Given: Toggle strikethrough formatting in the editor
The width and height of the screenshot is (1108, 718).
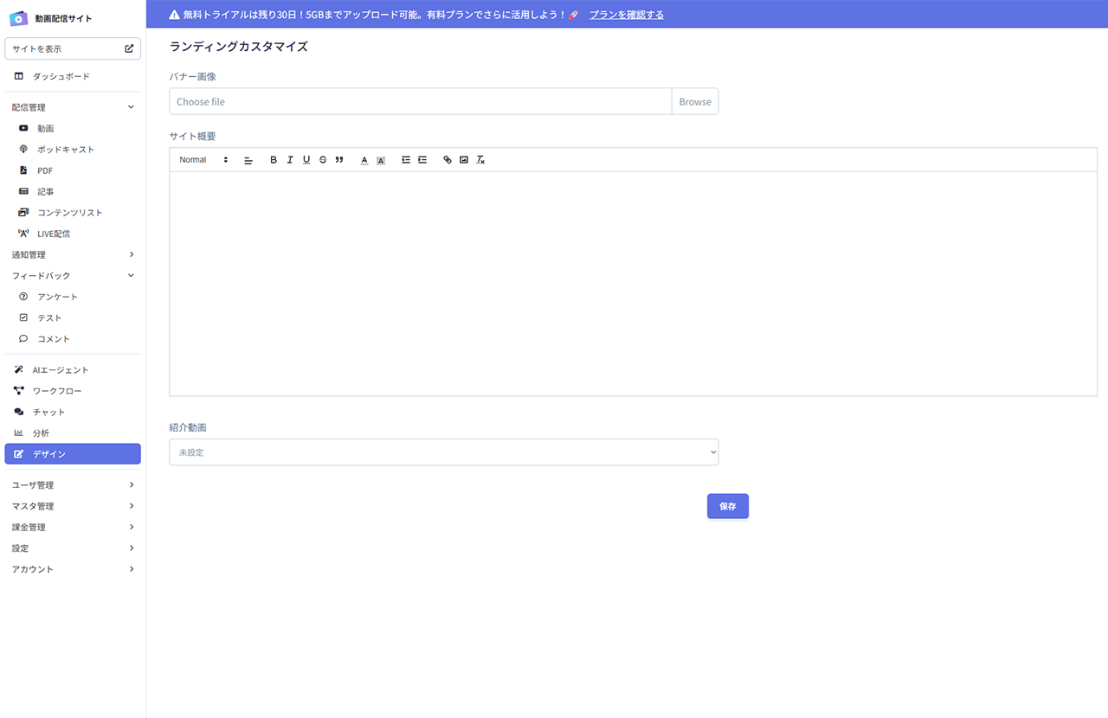Looking at the screenshot, I should [323, 160].
